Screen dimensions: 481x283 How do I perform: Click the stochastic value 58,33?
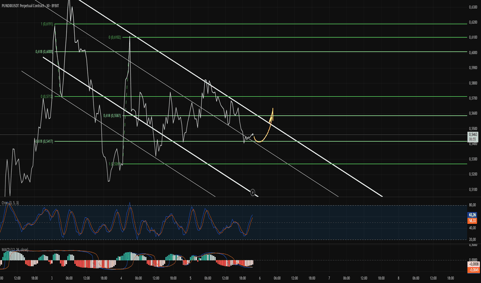pos(472,221)
